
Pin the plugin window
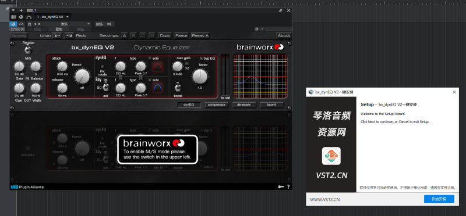point(280,10)
